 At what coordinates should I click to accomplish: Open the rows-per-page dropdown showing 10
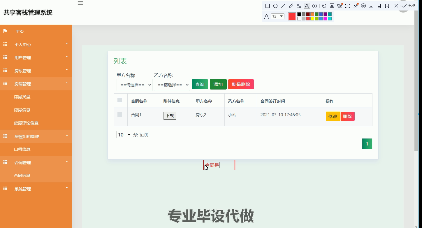tap(124, 134)
